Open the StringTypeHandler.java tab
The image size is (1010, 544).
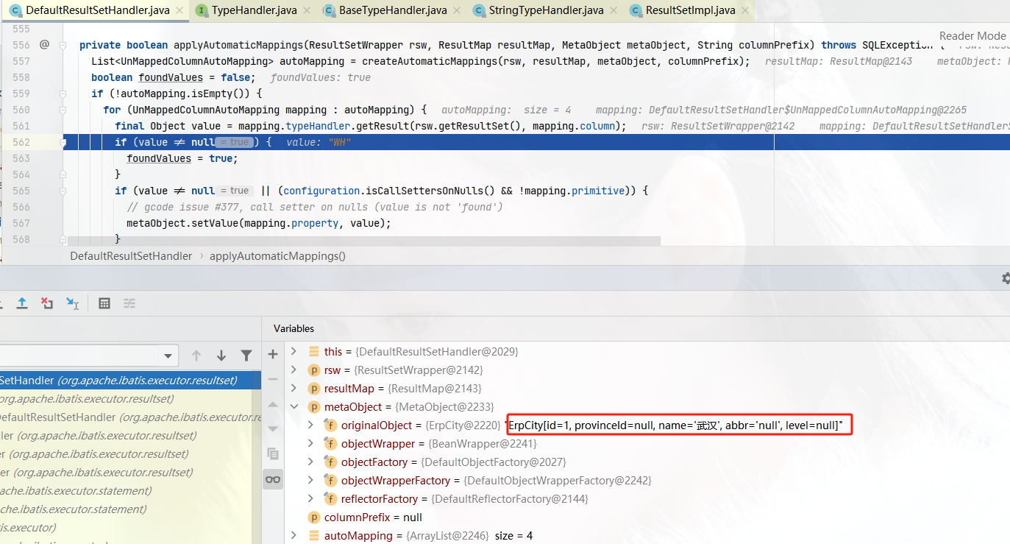pyautogui.click(x=547, y=10)
